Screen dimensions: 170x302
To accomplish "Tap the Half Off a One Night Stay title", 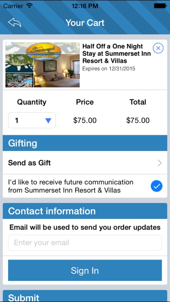I will pyautogui.click(x=116, y=54).
